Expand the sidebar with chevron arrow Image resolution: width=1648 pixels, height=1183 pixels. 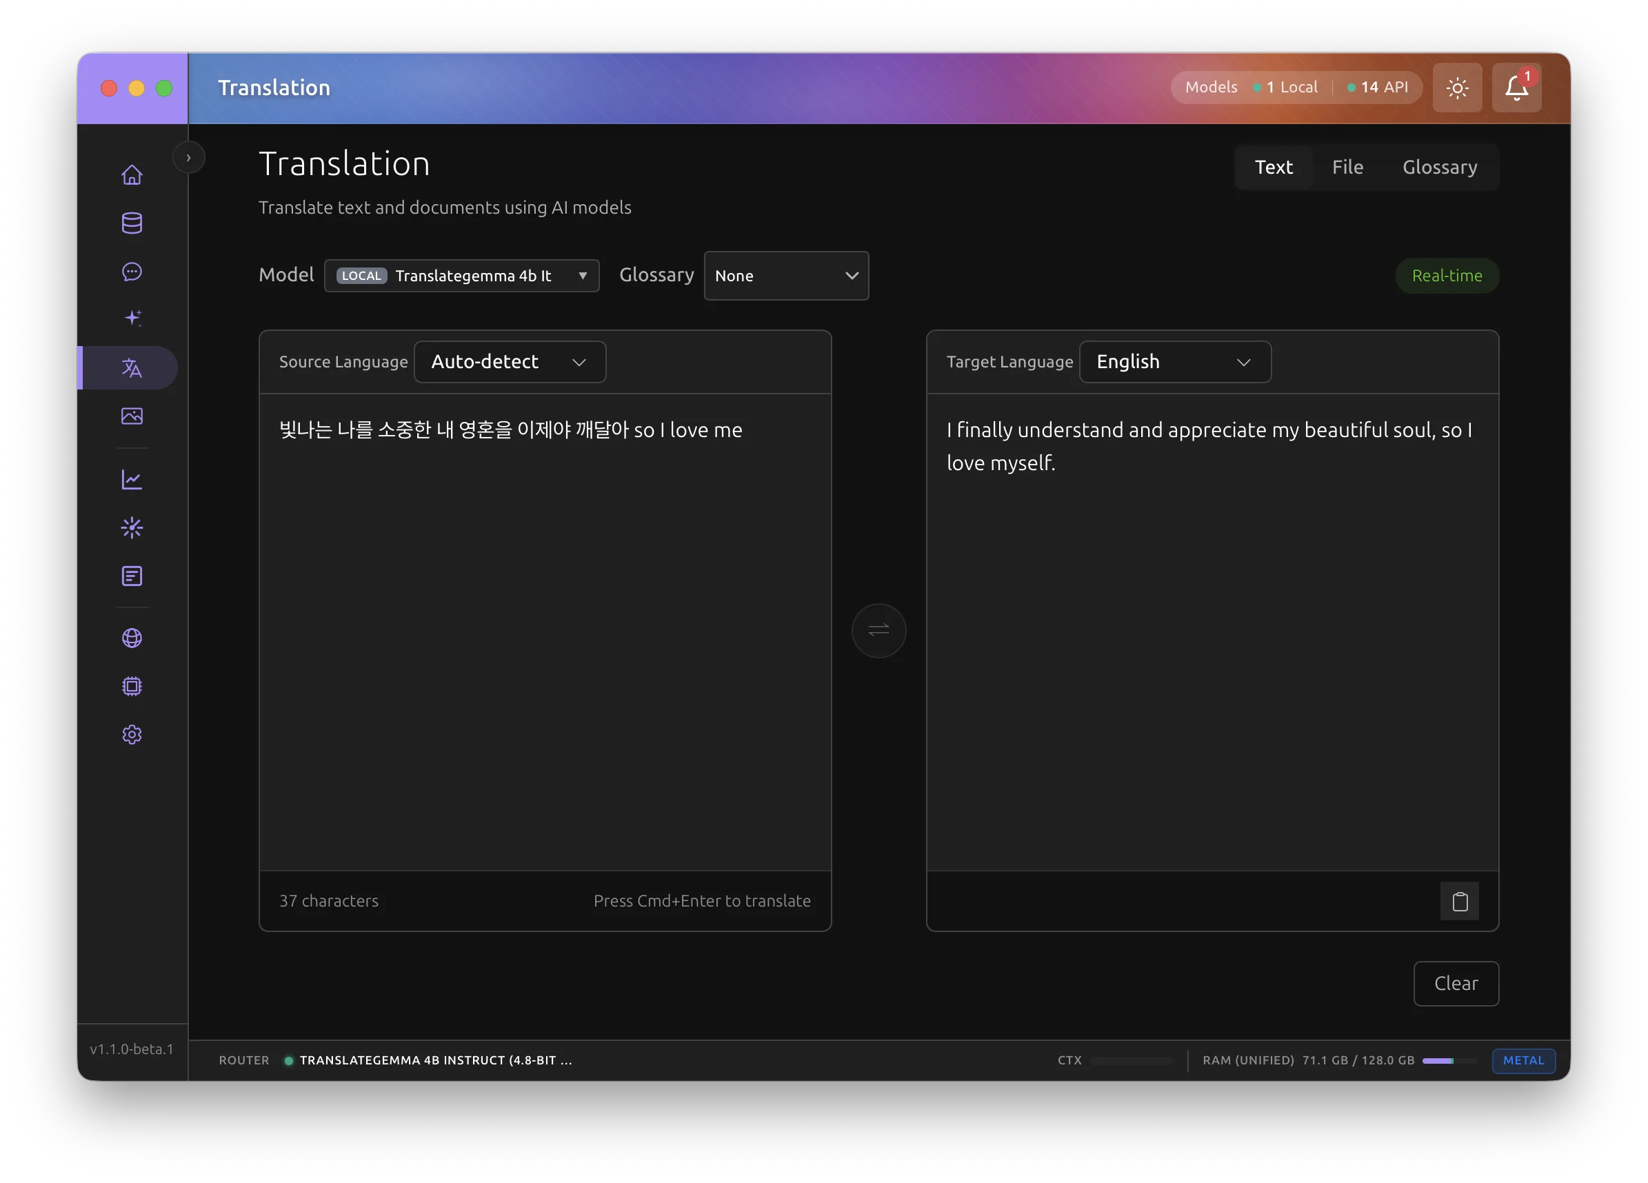pyautogui.click(x=188, y=158)
